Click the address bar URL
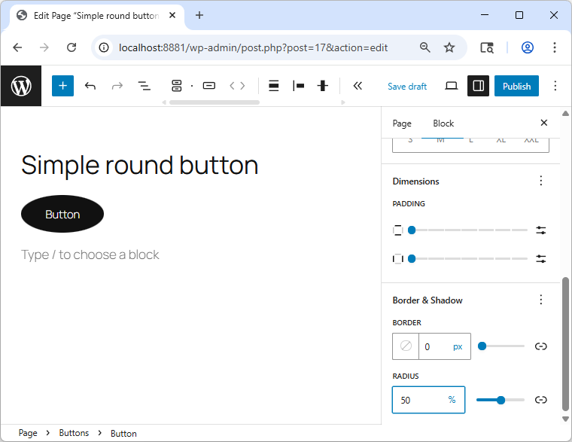 click(253, 47)
